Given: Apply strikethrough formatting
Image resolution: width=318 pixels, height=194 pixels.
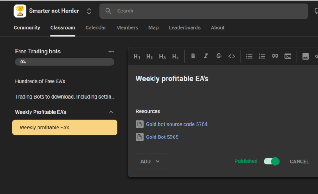Looking at the screenshot, I should [219, 56].
